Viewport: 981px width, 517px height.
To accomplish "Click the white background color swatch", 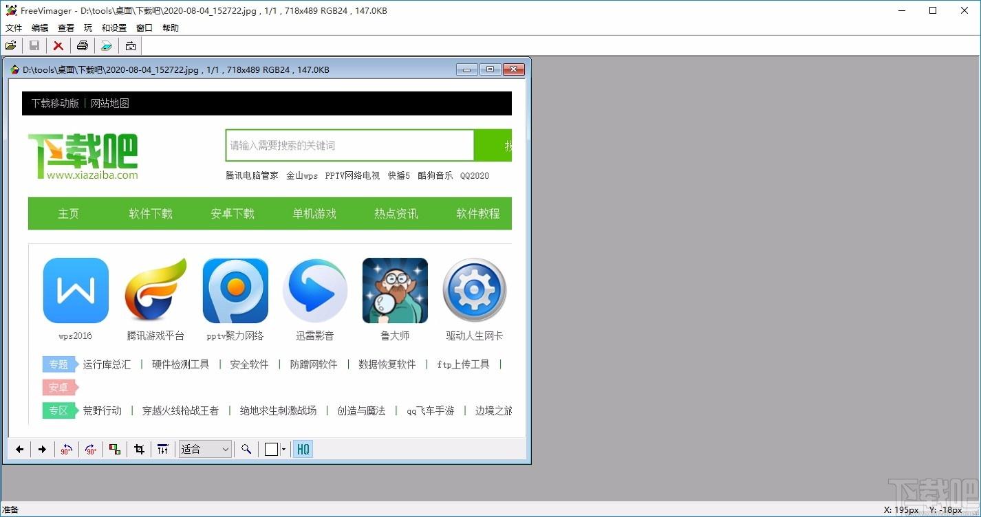I will point(272,450).
